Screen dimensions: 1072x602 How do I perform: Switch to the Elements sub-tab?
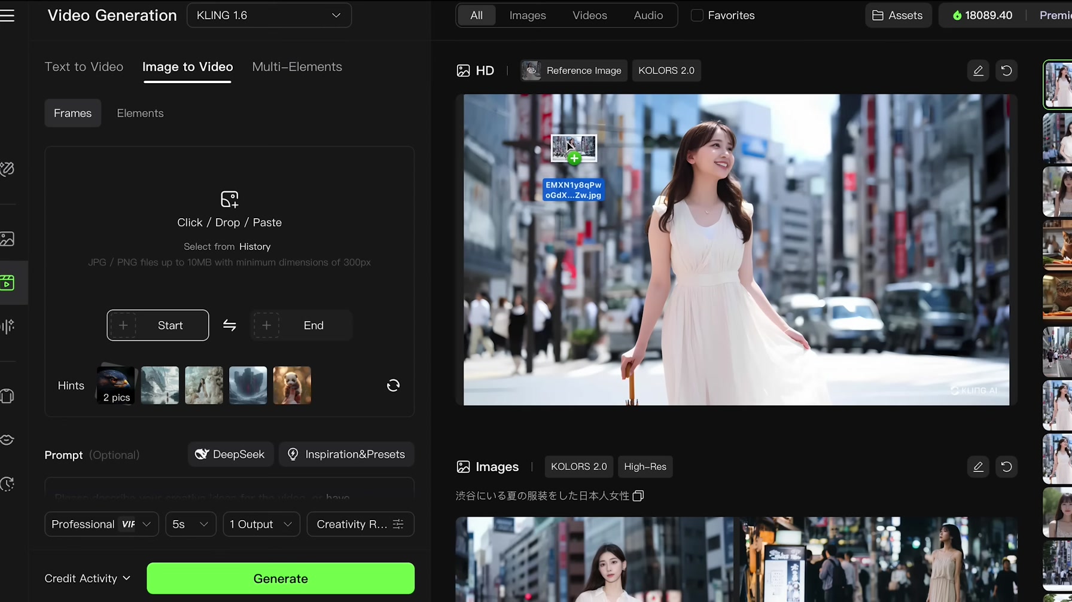140,113
